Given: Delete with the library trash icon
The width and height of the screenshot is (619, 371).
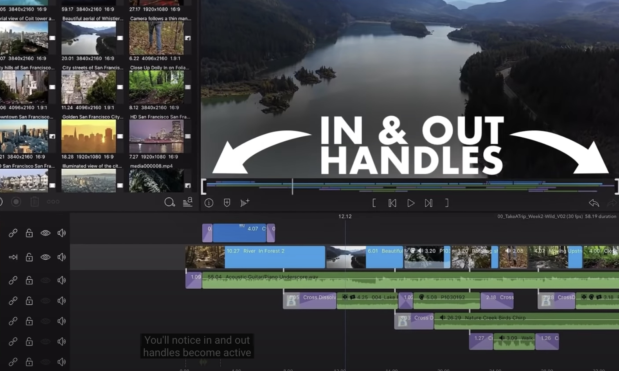Looking at the screenshot, I should [x=34, y=202].
